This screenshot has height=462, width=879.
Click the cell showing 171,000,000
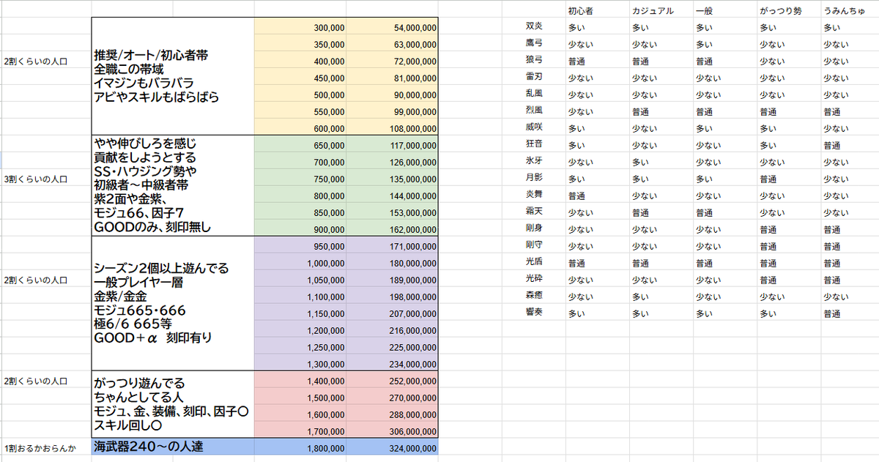pos(393,246)
